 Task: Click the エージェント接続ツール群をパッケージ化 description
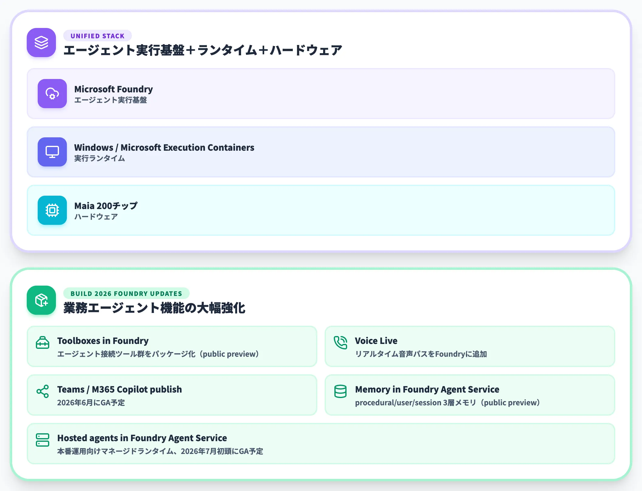(158, 354)
